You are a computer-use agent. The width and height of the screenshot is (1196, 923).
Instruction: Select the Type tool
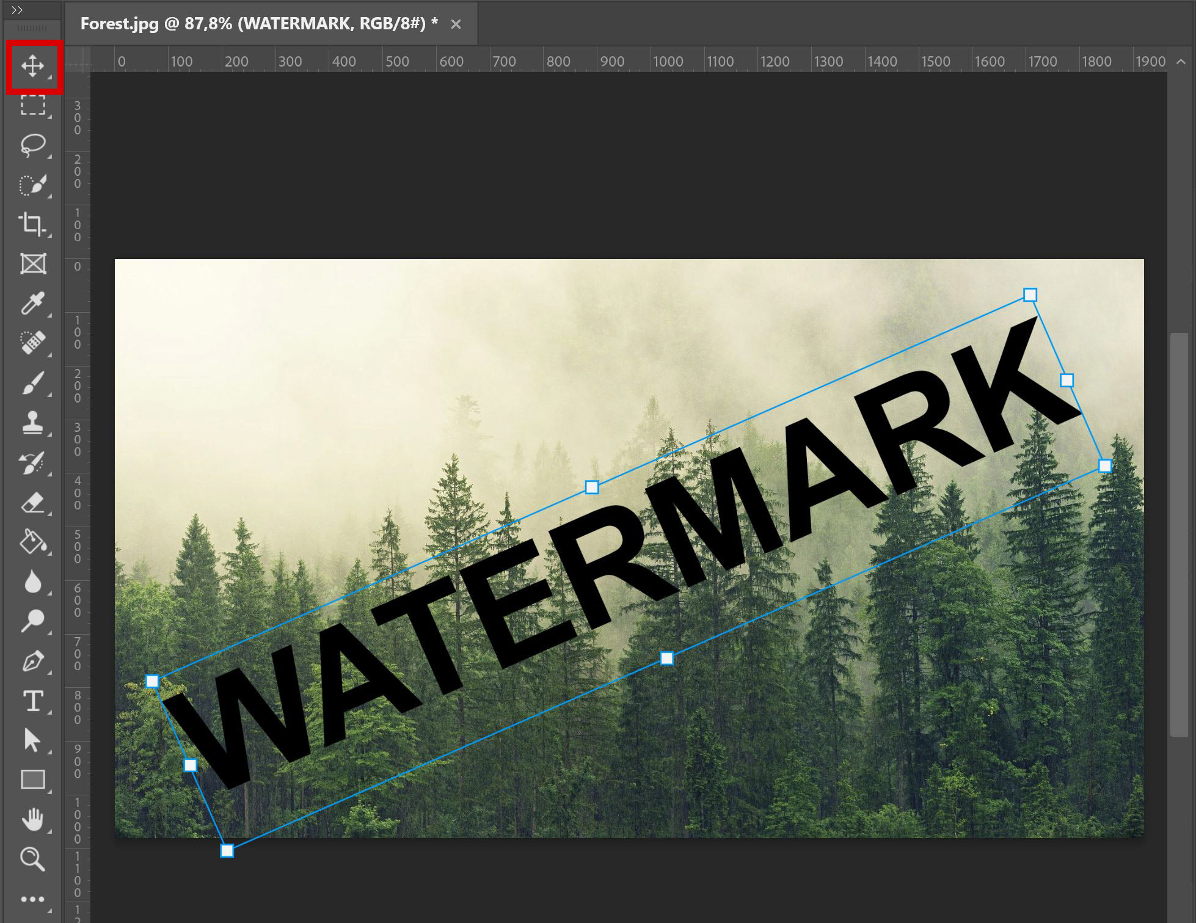point(34,701)
